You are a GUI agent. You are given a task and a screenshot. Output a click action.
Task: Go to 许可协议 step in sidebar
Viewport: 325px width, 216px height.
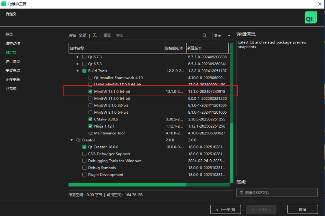click(x=13, y=61)
